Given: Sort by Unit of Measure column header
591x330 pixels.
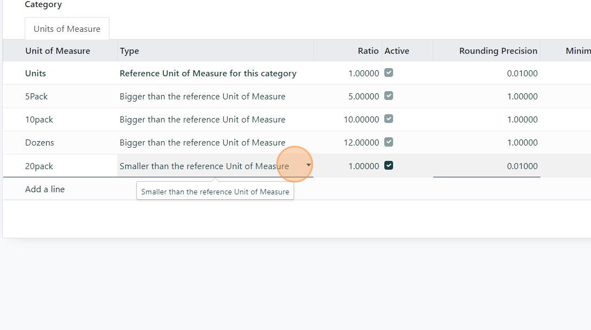Looking at the screenshot, I should click(58, 51).
